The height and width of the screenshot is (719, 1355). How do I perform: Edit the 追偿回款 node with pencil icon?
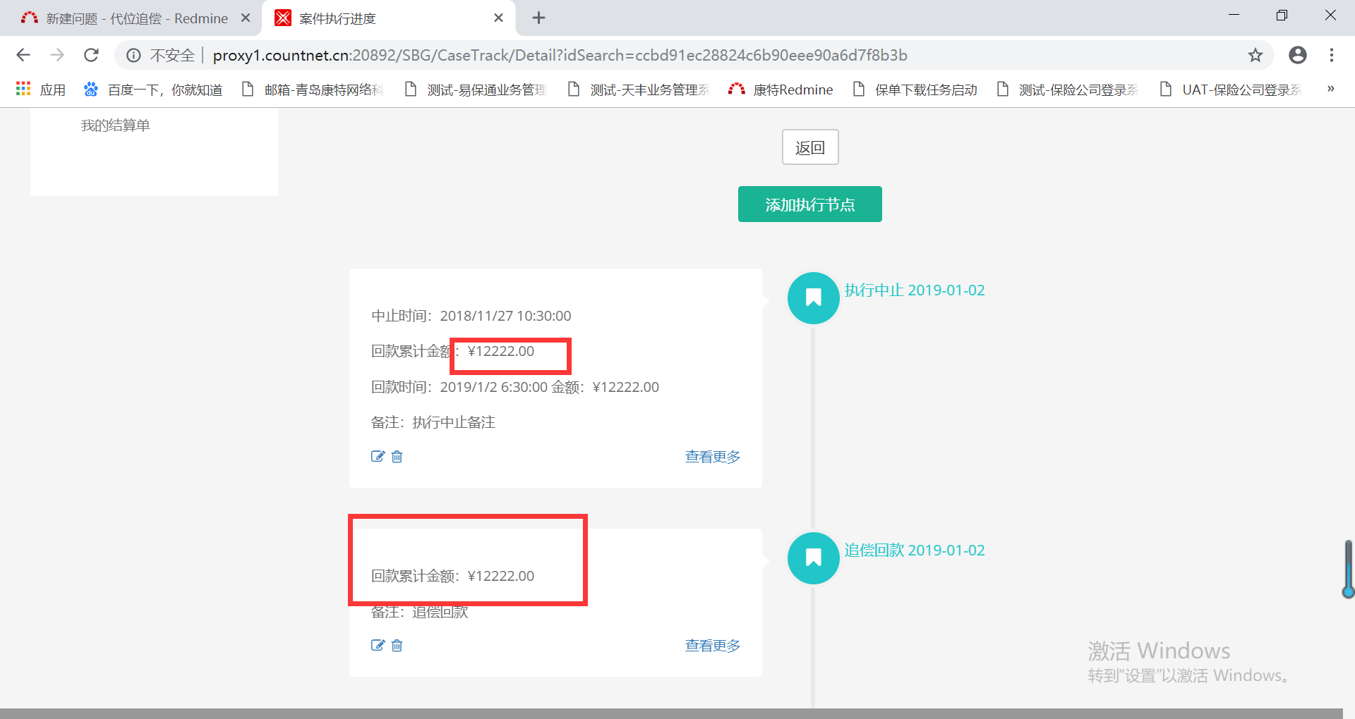pos(378,645)
